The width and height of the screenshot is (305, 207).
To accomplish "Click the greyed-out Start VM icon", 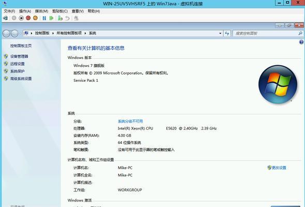I will [x=14, y=18].
